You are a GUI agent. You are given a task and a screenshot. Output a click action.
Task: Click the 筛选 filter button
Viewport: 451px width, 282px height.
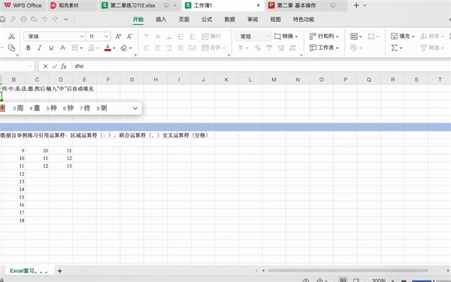432,48
